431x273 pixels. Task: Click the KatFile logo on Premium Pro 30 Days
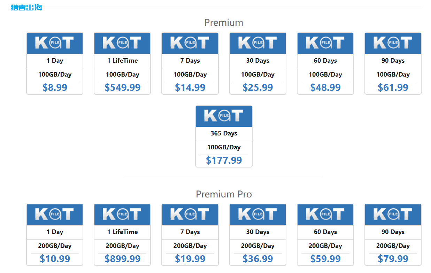coord(258,215)
